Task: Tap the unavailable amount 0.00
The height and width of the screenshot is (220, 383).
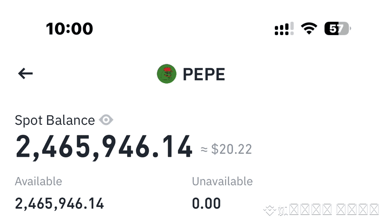Action: [x=207, y=204]
